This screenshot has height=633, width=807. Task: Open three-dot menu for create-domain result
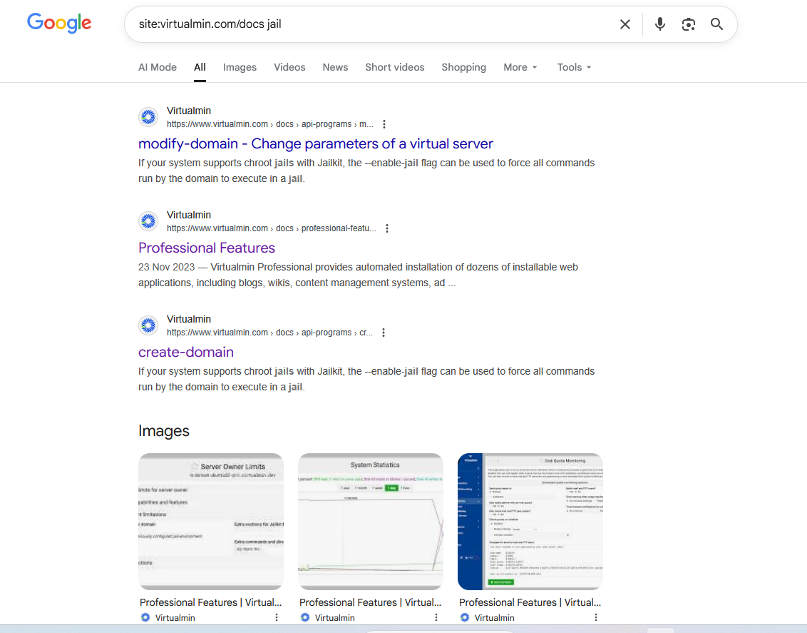[384, 333]
